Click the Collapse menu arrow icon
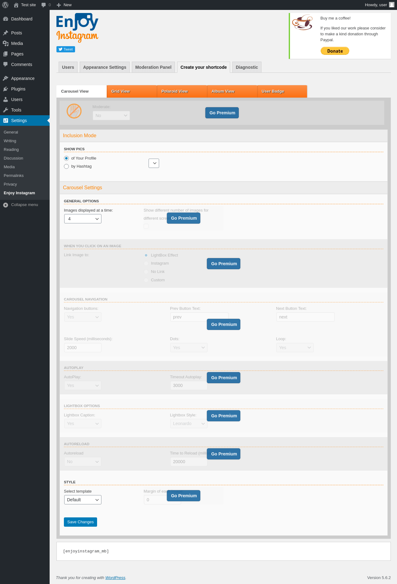The image size is (397, 584). tap(6, 205)
